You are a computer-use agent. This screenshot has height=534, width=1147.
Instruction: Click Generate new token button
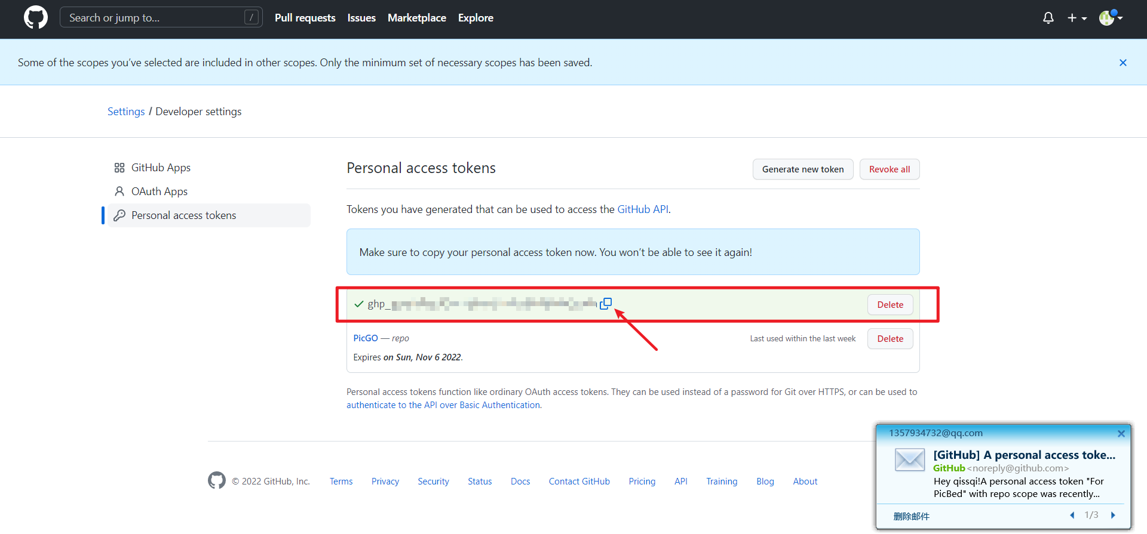pos(803,169)
